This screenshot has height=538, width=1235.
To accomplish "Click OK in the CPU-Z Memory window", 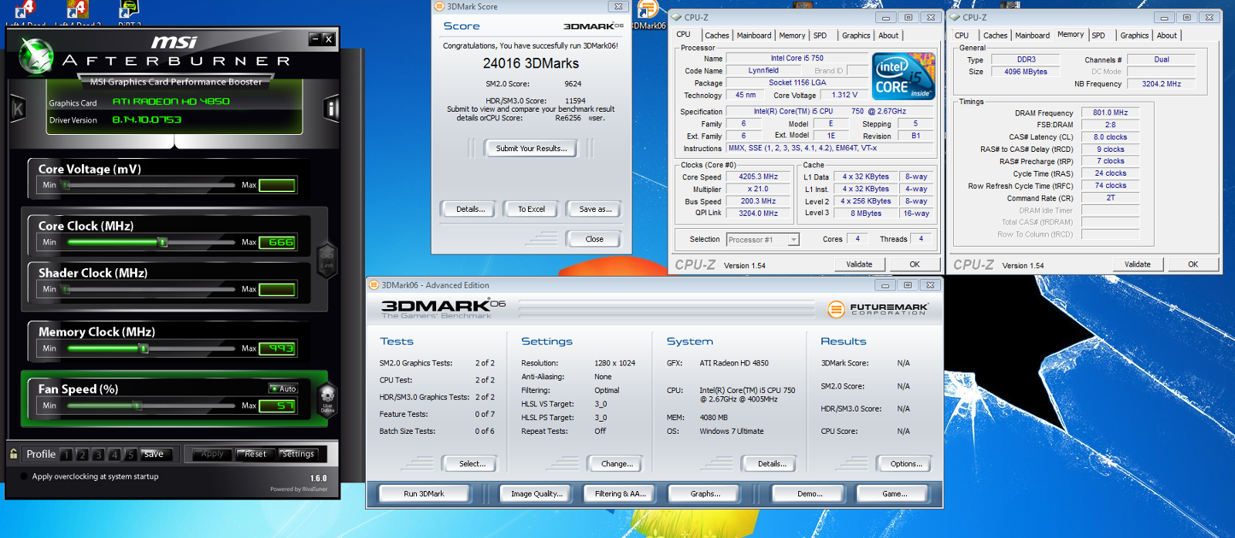I will coord(1193,264).
